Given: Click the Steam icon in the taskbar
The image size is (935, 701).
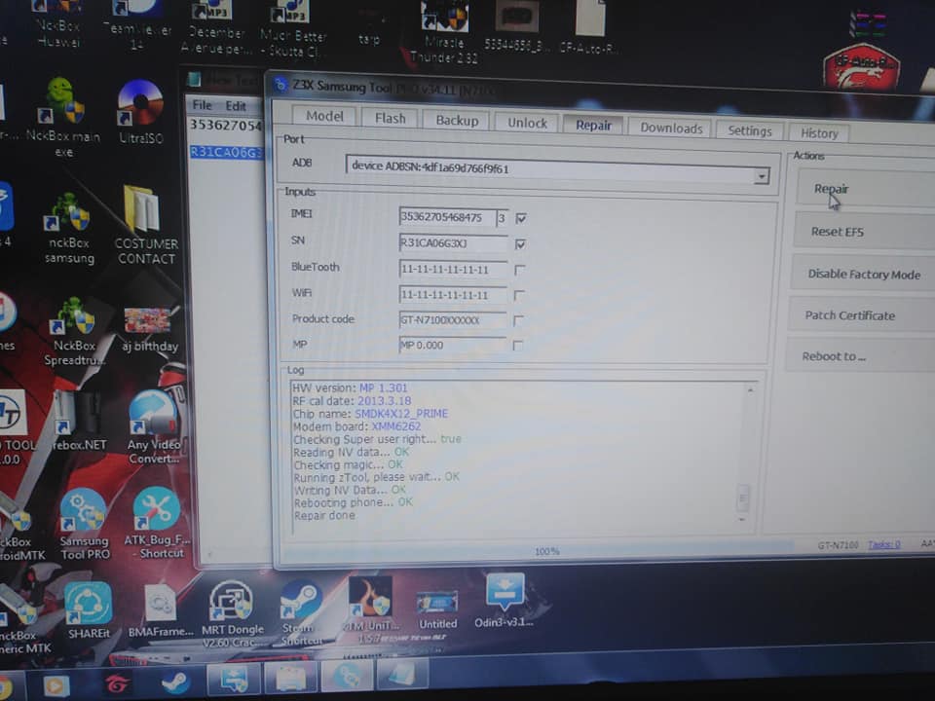Looking at the screenshot, I should coord(175,683).
